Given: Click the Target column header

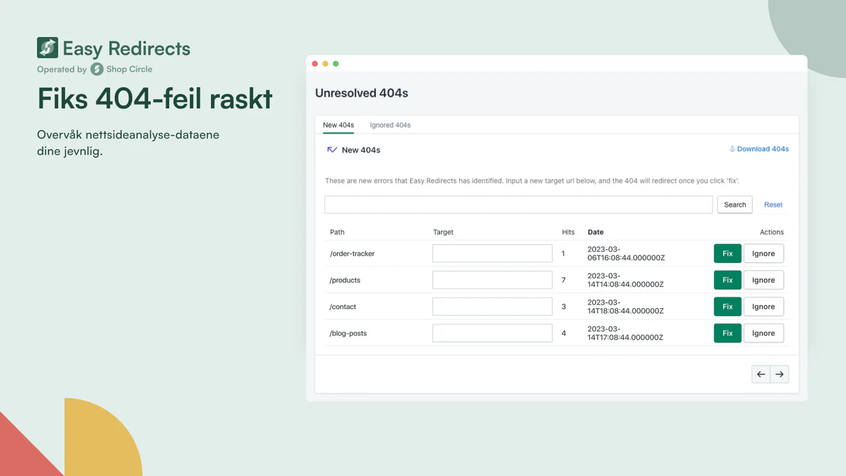Looking at the screenshot, I should (443, 232).
